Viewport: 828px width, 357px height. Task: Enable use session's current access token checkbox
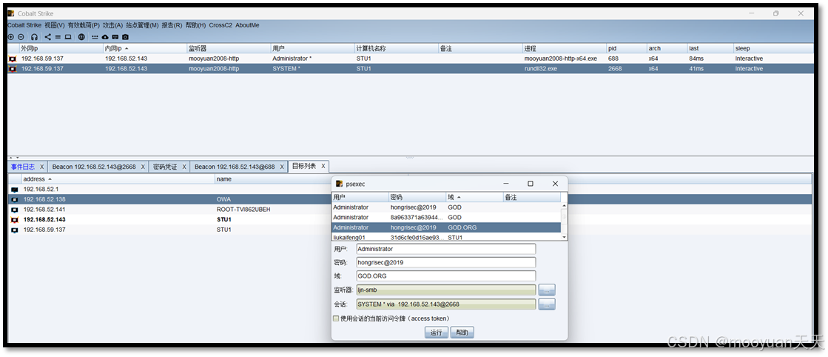point(336,318)
